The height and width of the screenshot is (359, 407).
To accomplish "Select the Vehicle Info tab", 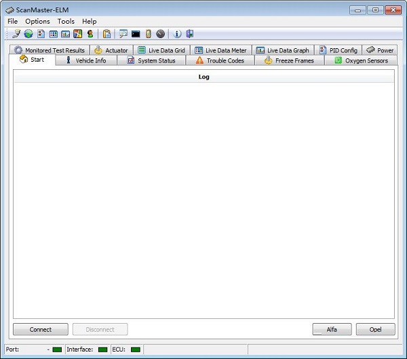I will [86, 60].
